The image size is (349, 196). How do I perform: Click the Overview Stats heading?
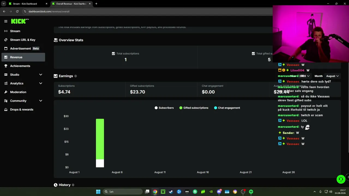71,40
